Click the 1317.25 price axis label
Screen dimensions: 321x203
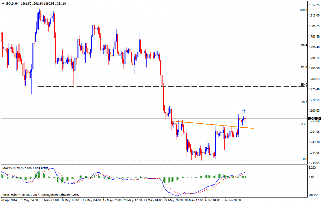tap(315, 5)
